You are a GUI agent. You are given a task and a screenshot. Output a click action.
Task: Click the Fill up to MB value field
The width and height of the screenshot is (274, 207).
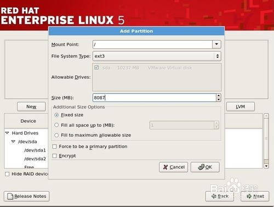(x=182, y=125)
